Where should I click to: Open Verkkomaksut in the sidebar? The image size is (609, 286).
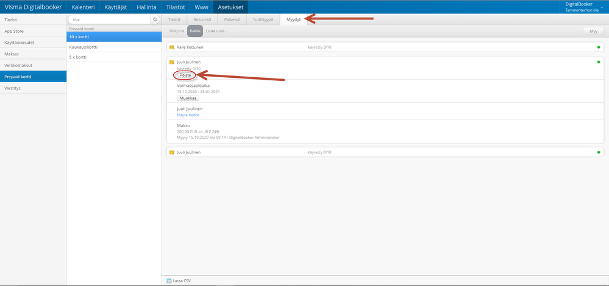[34, 65]
